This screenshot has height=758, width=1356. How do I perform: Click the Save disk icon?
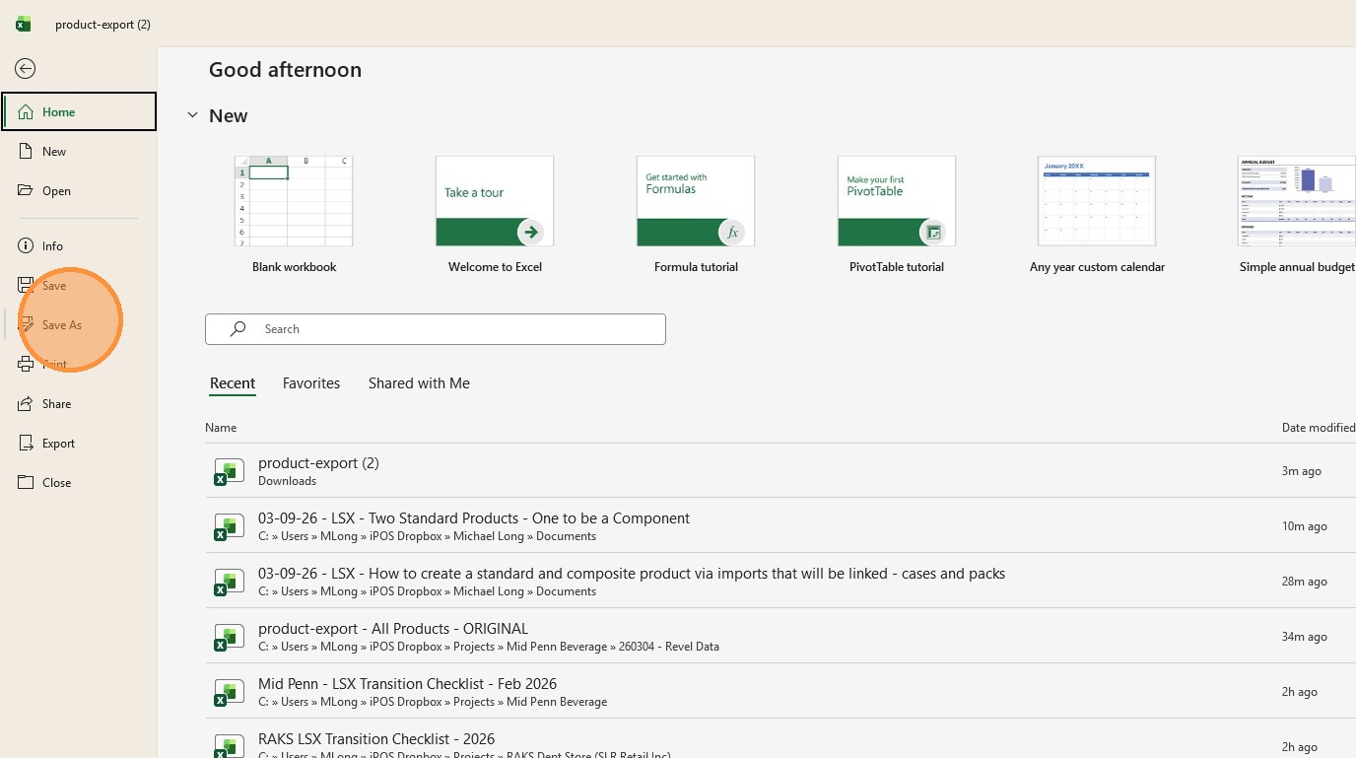[x=26, y=285]
